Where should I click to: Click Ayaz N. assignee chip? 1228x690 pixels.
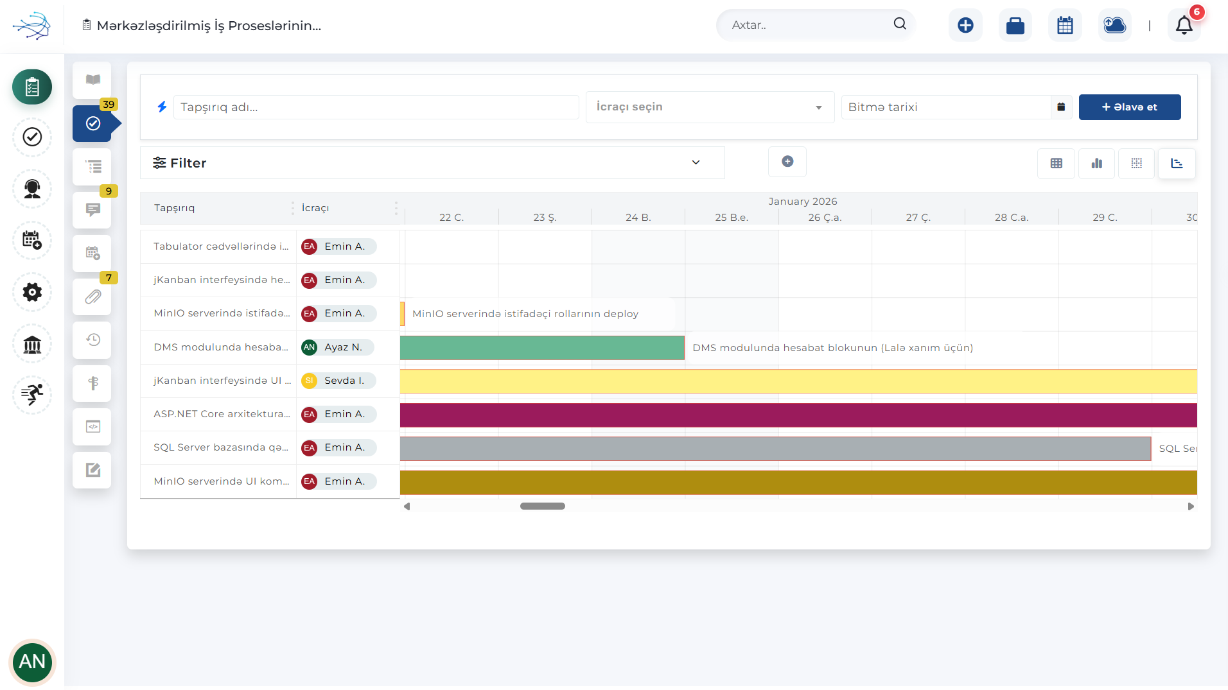pyautogui.click(x=338, y=347)
